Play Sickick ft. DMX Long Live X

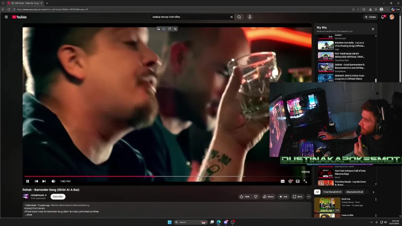pyautogui.click(x=341, y=78)
